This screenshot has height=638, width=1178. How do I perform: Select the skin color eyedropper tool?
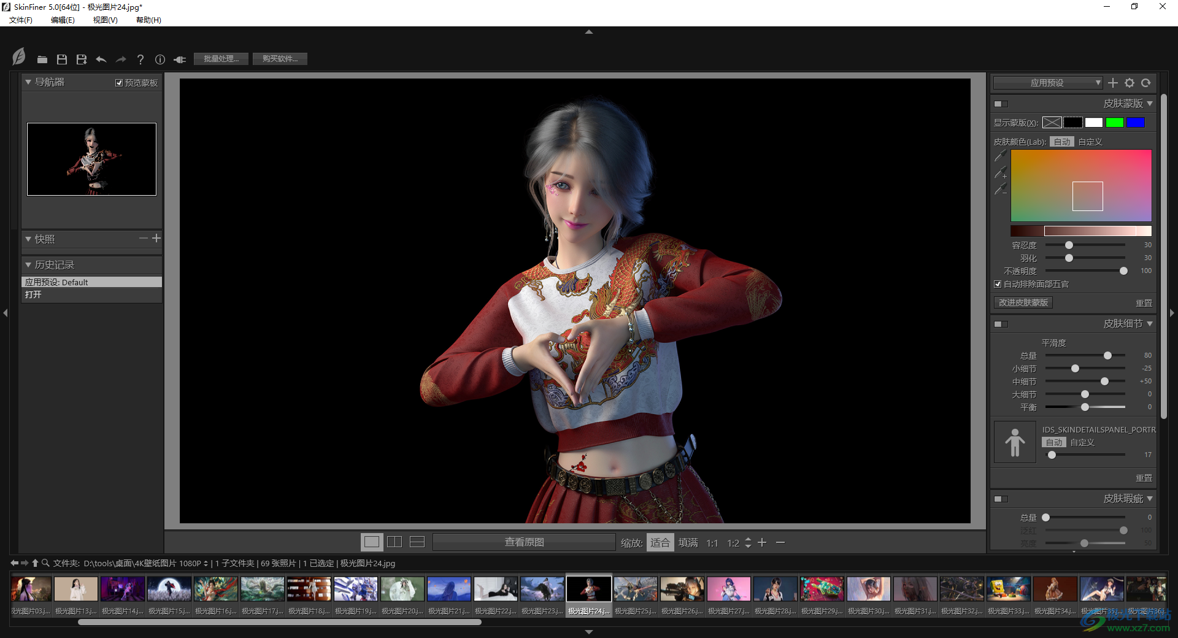pyautogui.click(x=1000, y=156)
